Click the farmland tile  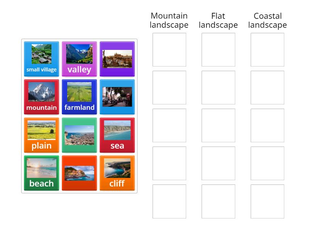coord(79,96)
